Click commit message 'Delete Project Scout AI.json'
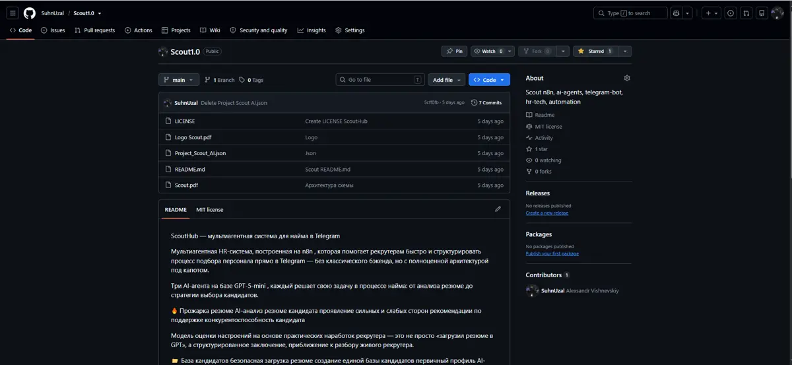The image size is (792, 365). [234, 103]
